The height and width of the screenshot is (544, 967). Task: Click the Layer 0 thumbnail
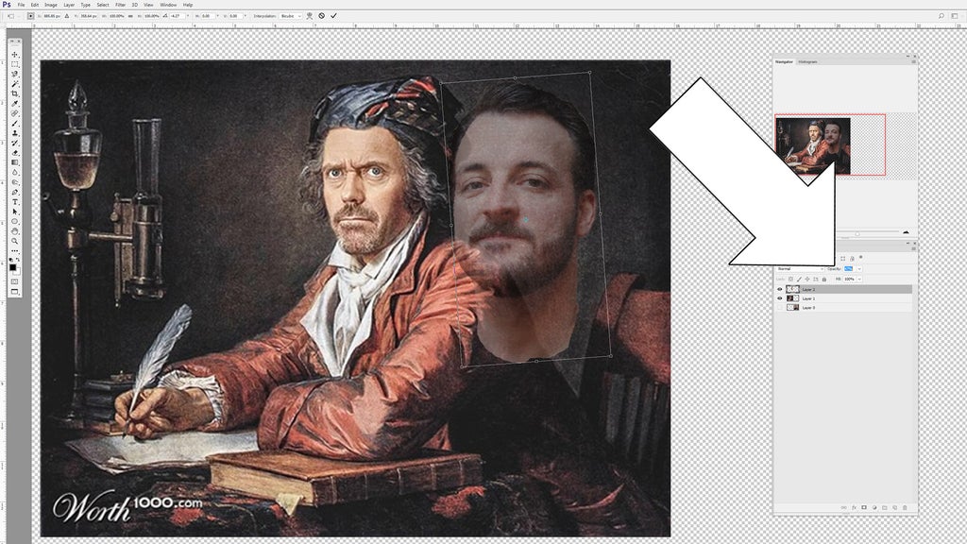point(792,307)
